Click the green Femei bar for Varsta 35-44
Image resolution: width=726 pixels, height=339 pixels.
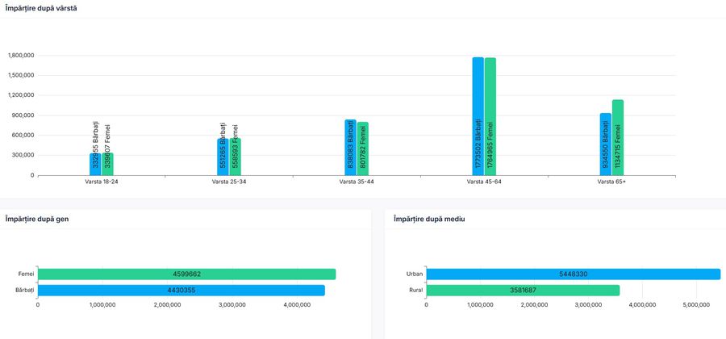tap(362, 149)
